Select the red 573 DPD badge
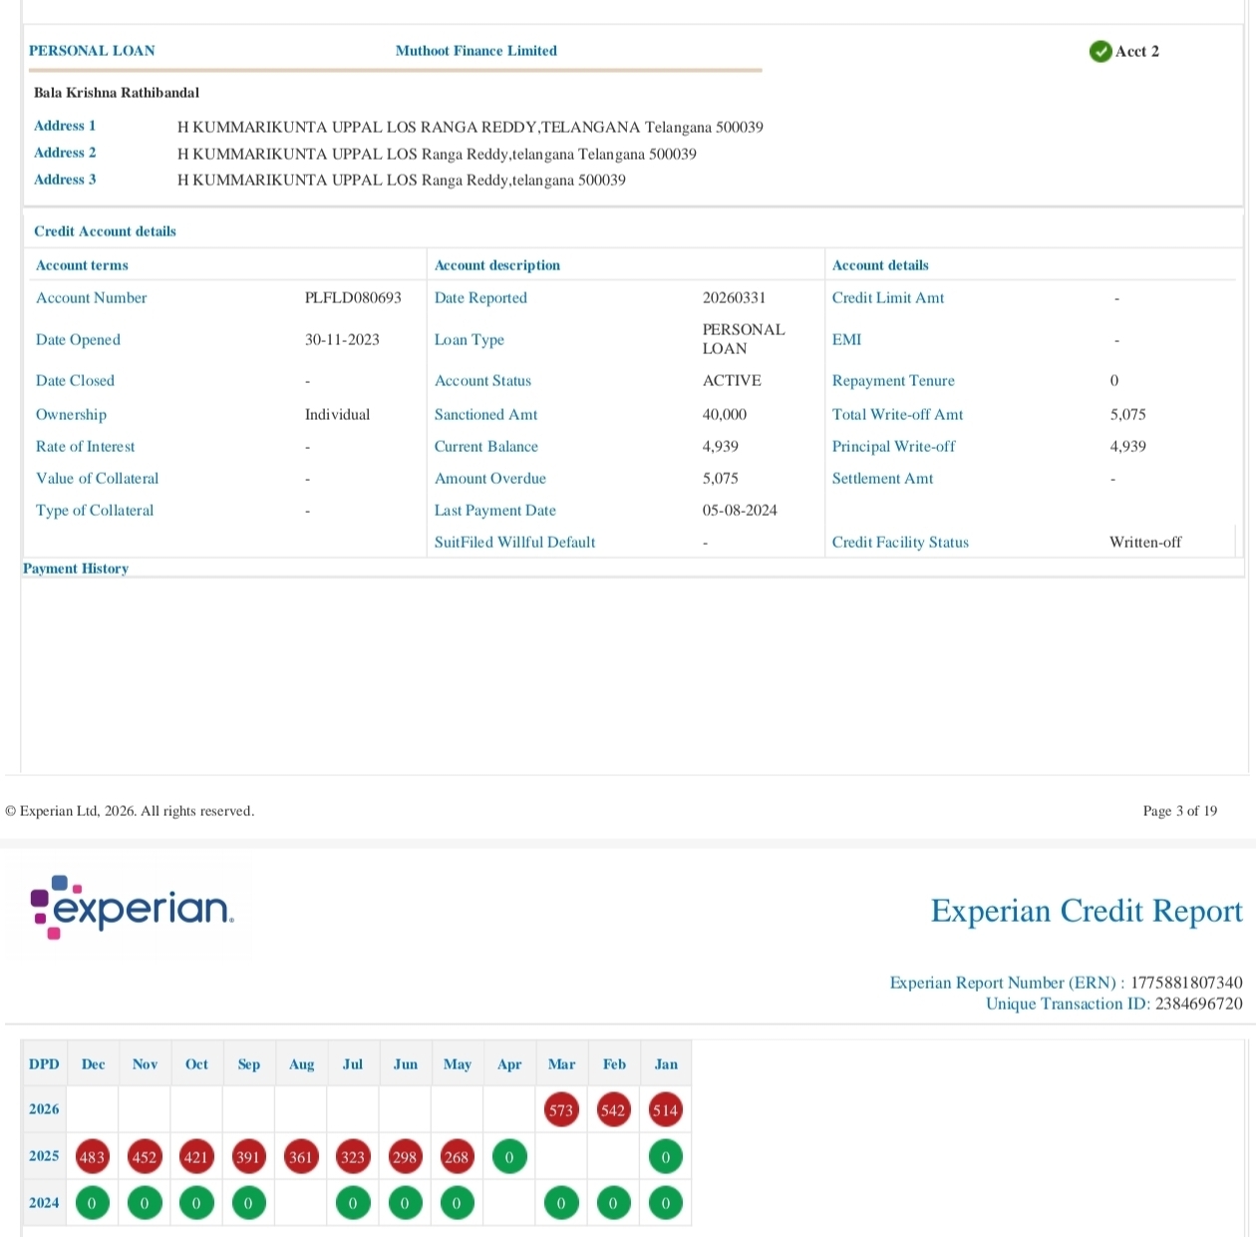1256x1237 pixels. click(561, 1110)
